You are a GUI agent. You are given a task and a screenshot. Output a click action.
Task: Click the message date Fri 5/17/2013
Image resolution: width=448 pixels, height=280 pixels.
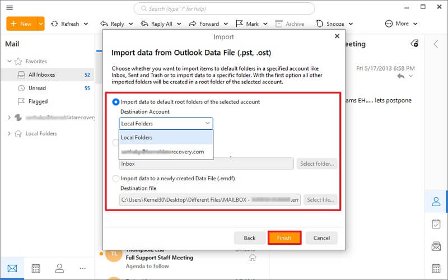tap(385, 68)
